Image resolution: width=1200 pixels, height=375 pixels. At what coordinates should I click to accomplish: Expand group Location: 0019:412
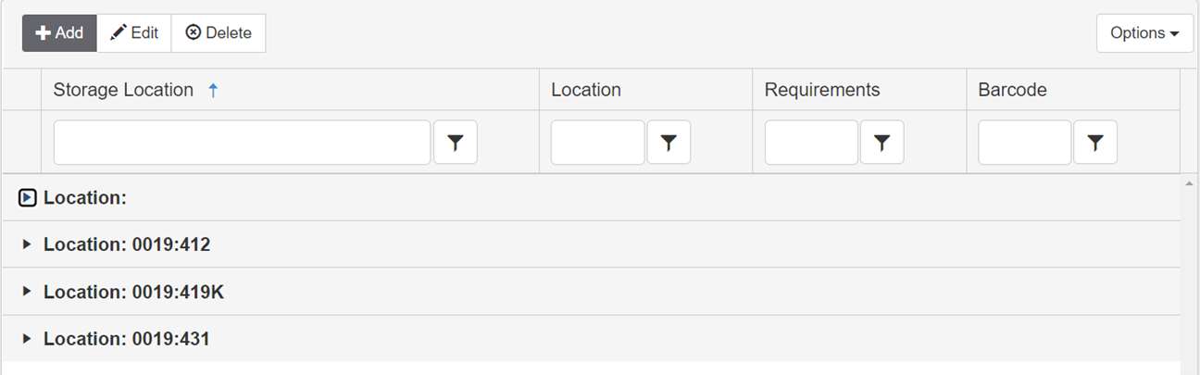click(x=27, y=244)
